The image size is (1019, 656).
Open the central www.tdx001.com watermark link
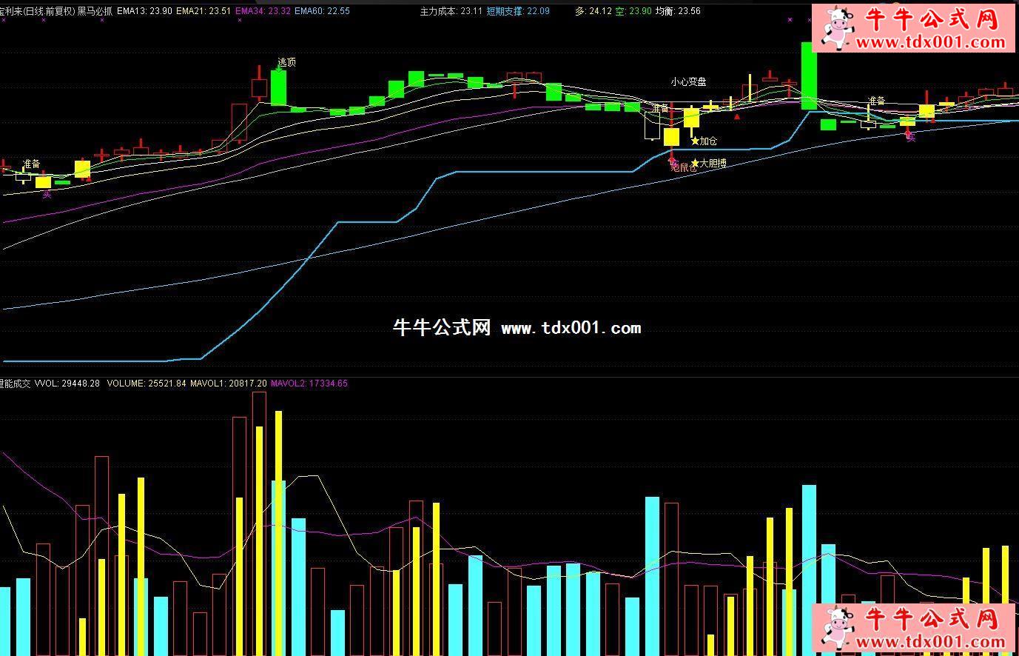pyautogui.click(x=571, y=328)
